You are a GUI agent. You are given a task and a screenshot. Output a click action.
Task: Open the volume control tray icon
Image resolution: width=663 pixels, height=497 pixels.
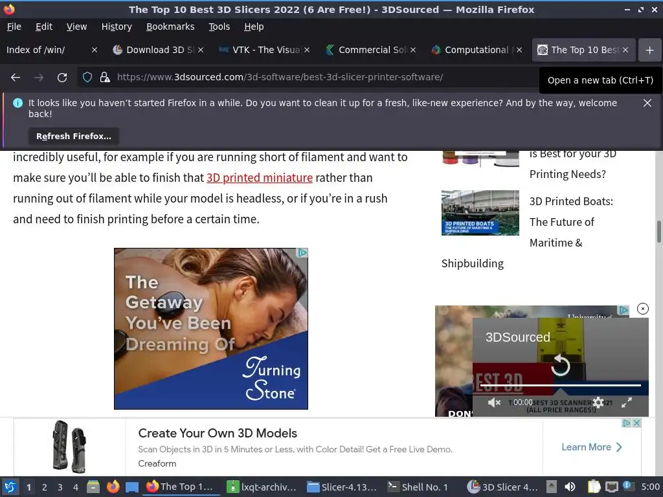[x=570, y=487]
